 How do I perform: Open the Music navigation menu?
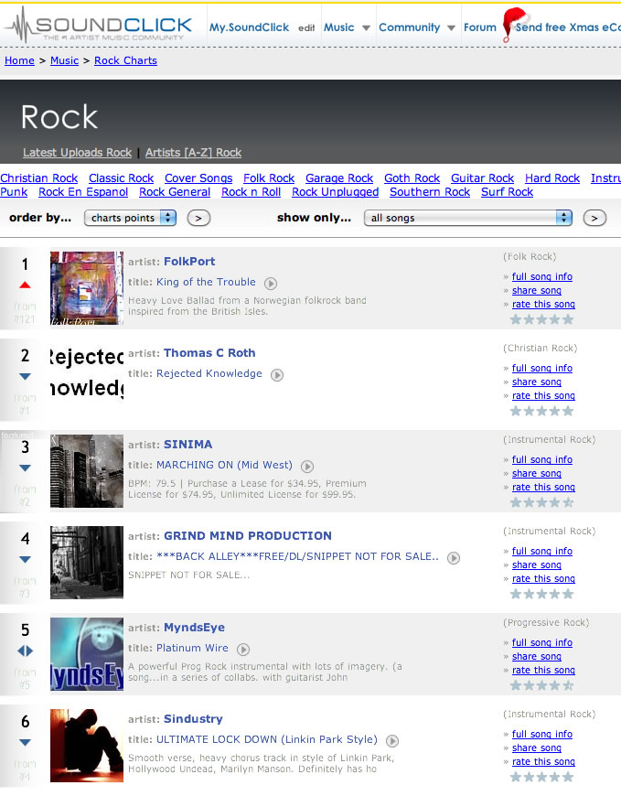pos(339,27)
